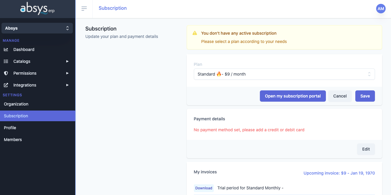Download the Standard Monthly trial invoice

point(204,188)
